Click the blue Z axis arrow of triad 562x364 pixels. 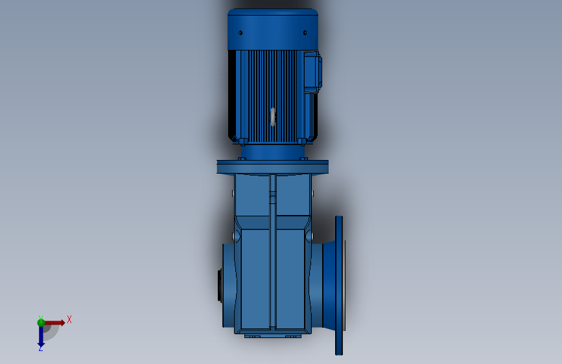(x=41, y=337)
